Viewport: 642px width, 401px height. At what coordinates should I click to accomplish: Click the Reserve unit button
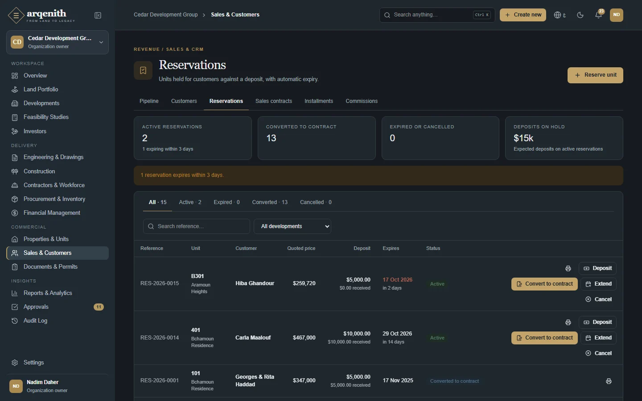(x=595, y=75)
